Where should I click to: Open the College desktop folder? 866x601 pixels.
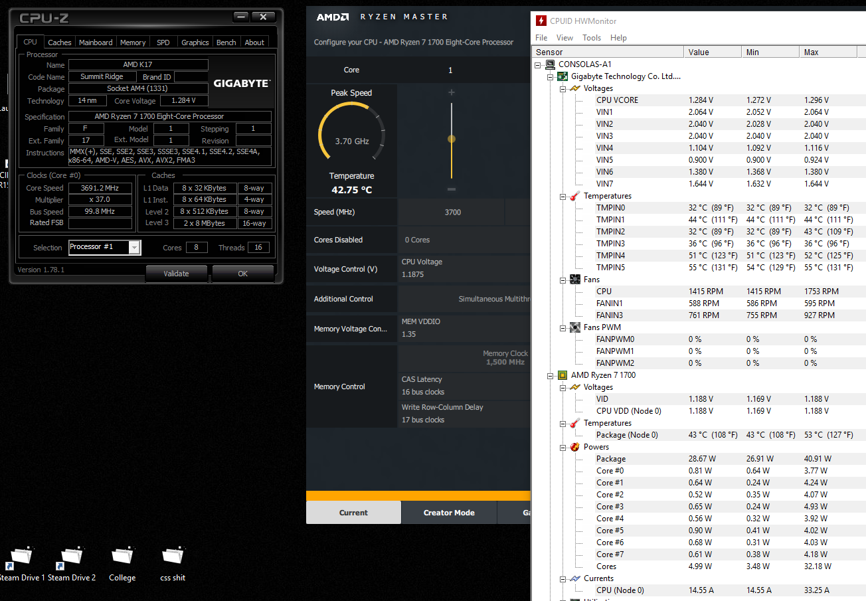coord(122,562)
